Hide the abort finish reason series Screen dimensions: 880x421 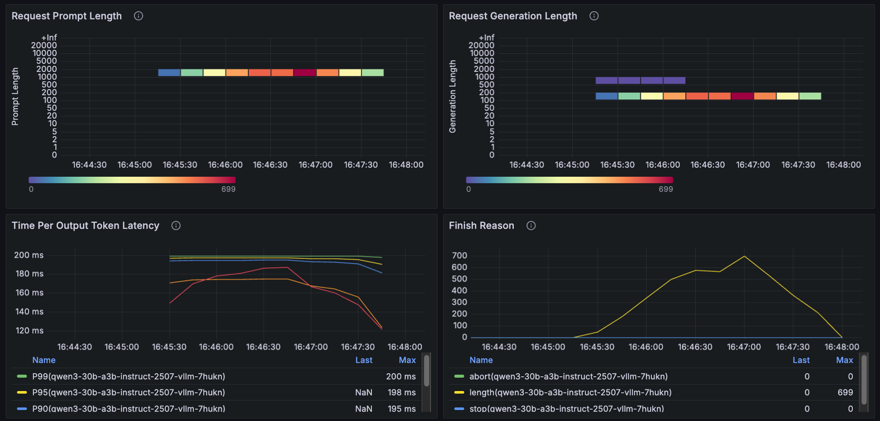[x=568, y=376]
